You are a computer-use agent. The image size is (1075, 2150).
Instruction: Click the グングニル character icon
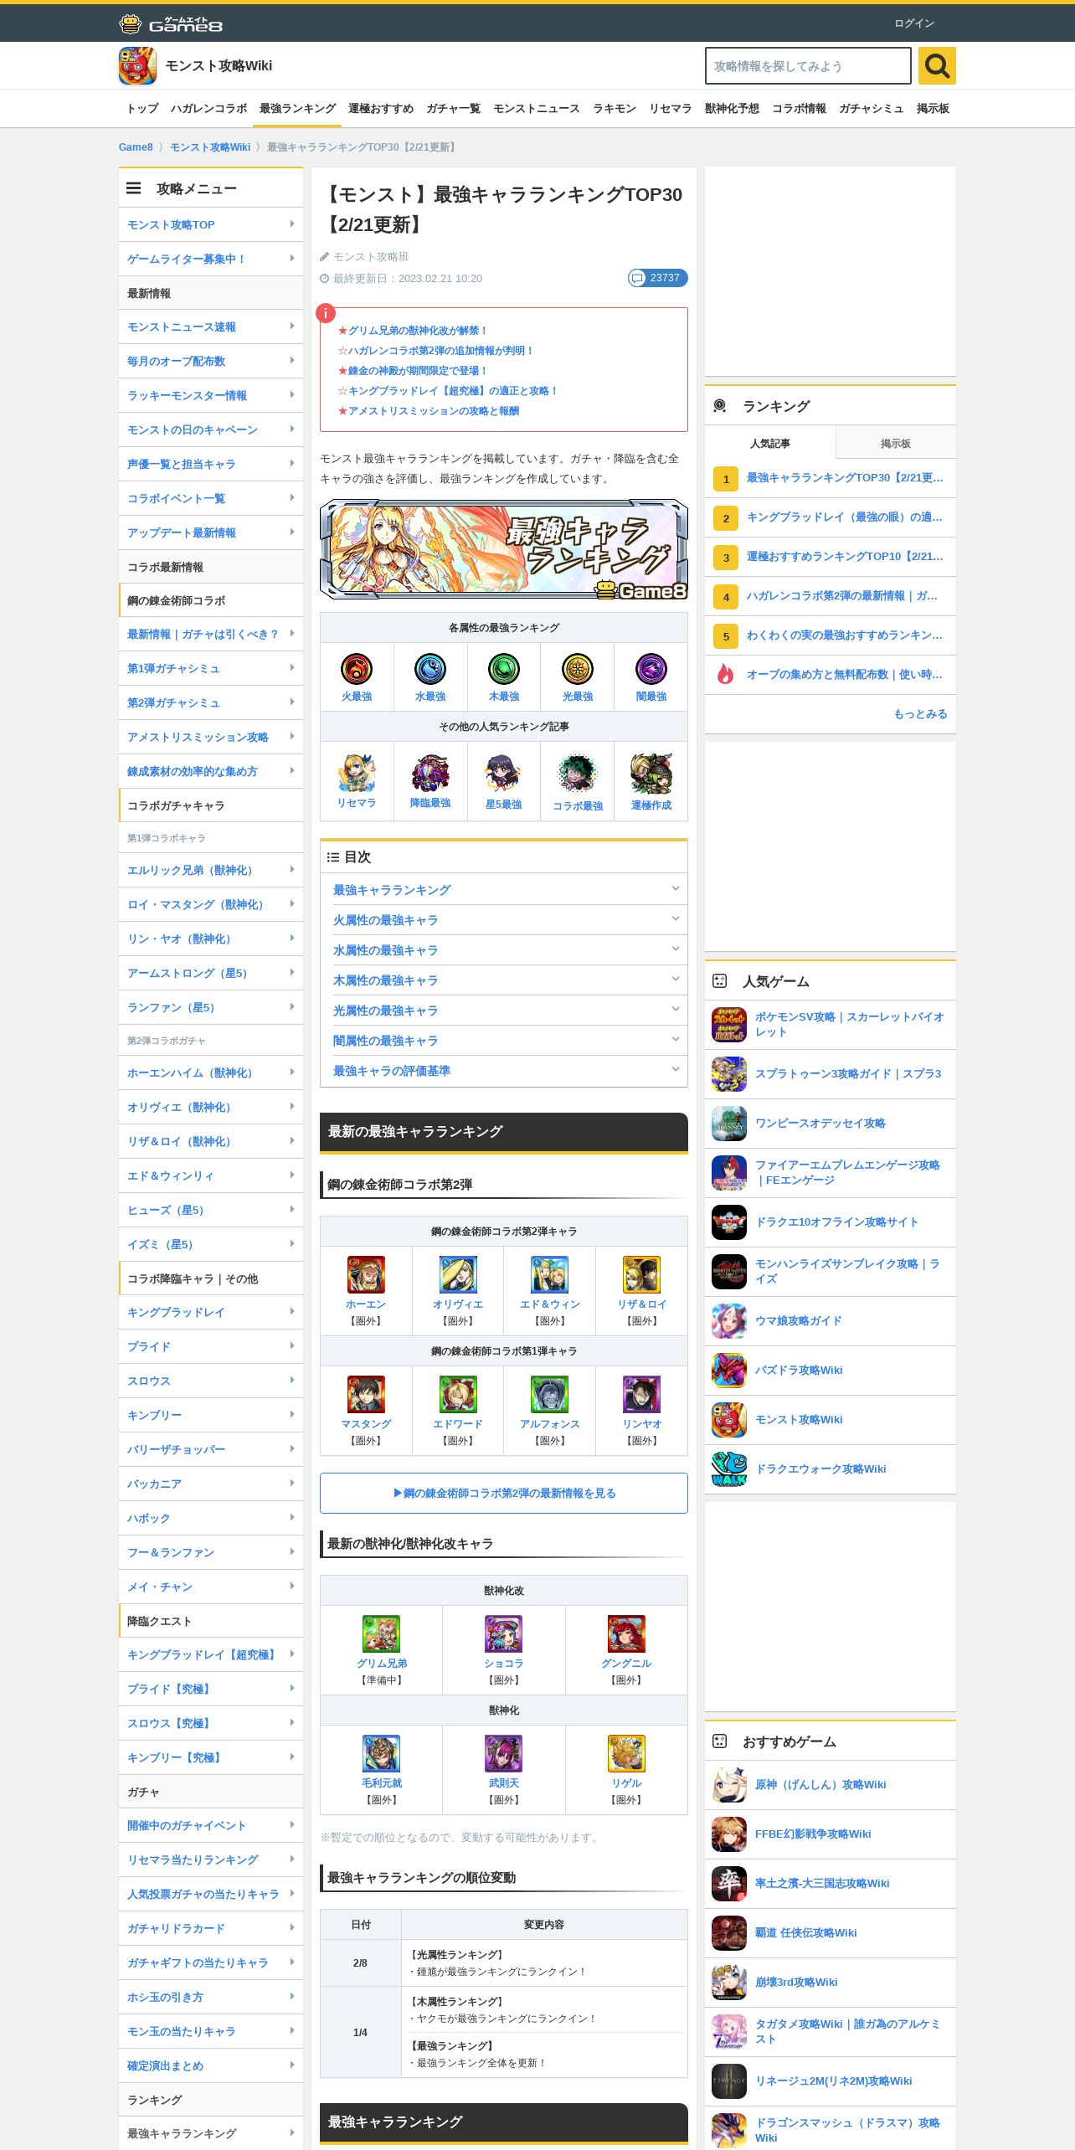(626, 1633)
